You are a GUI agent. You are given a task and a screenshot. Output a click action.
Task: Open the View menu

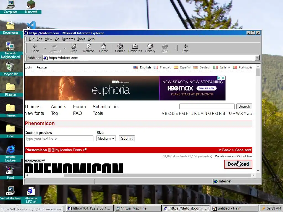[48, 39]
